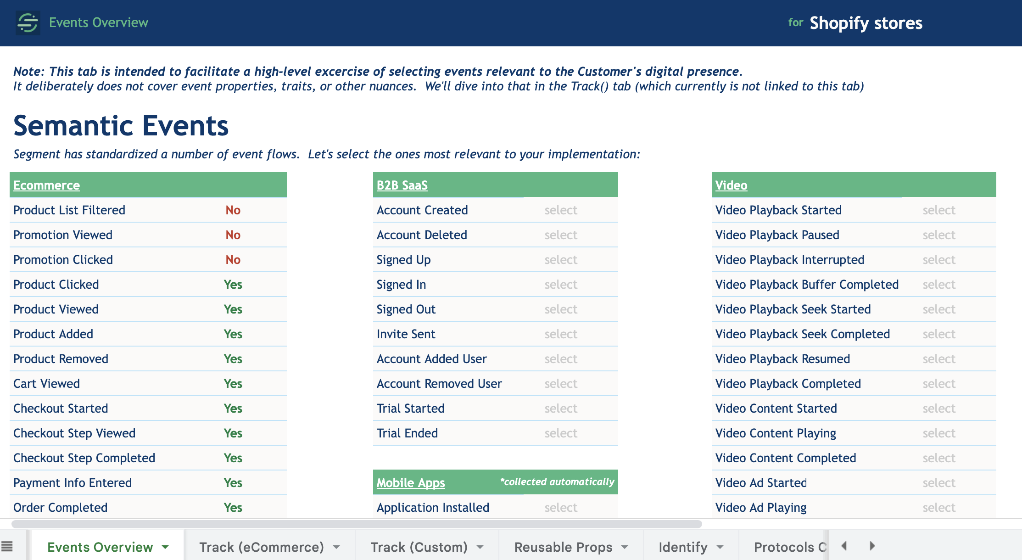
Task: Open the Mobile Apps header link
Action: pyautogui.click(x=411, y=483)
